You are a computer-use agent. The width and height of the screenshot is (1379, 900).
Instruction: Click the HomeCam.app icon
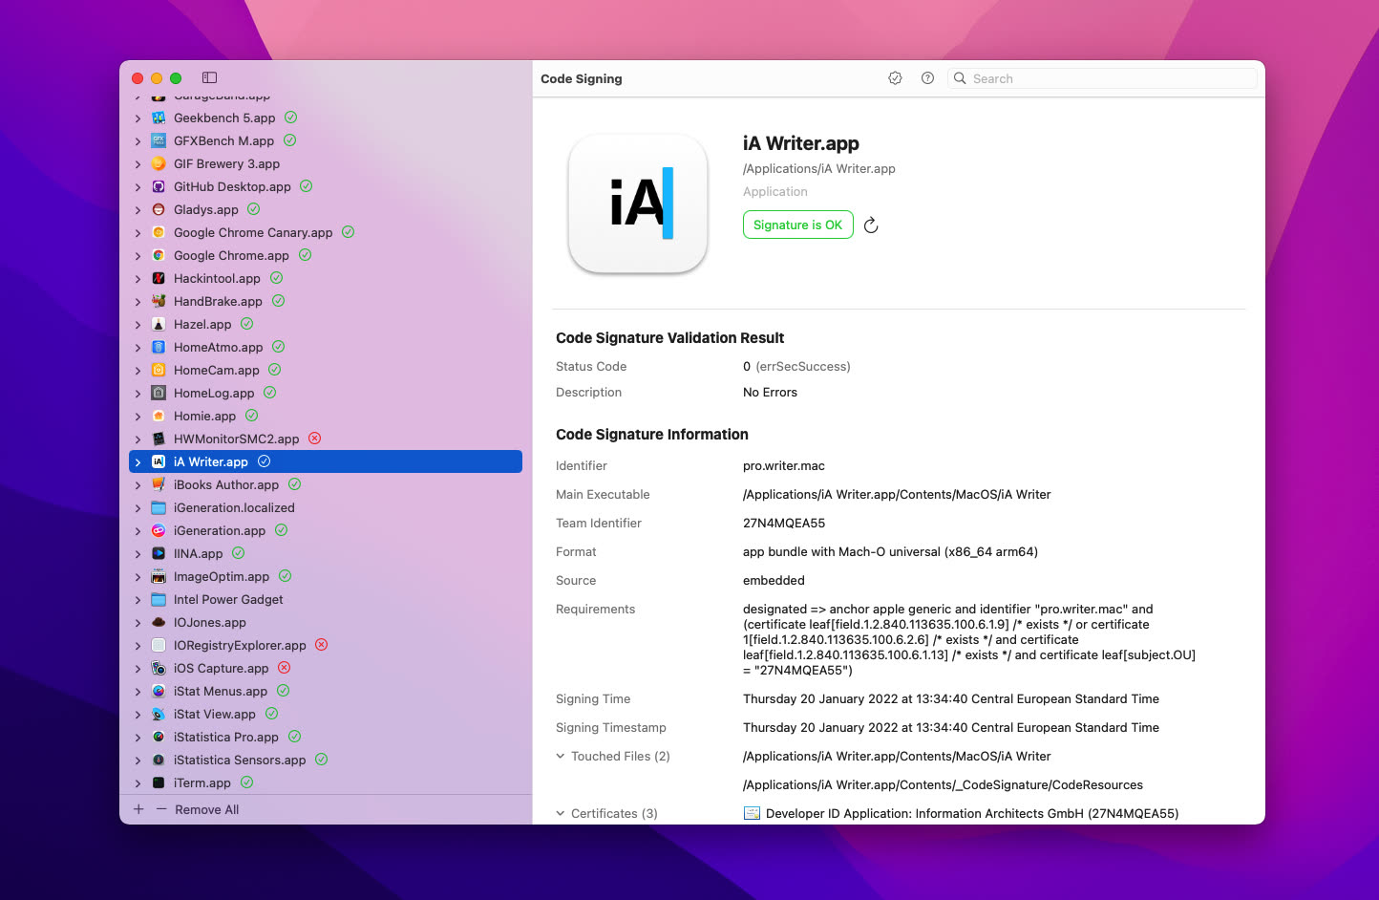(159, 370)
